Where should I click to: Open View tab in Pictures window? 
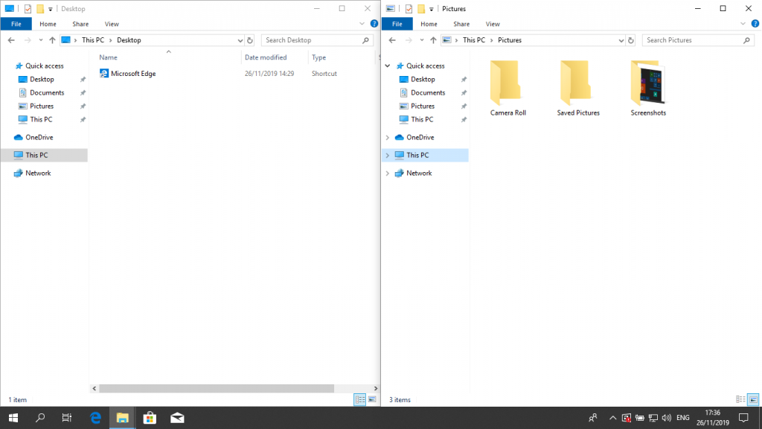point(493,24)
